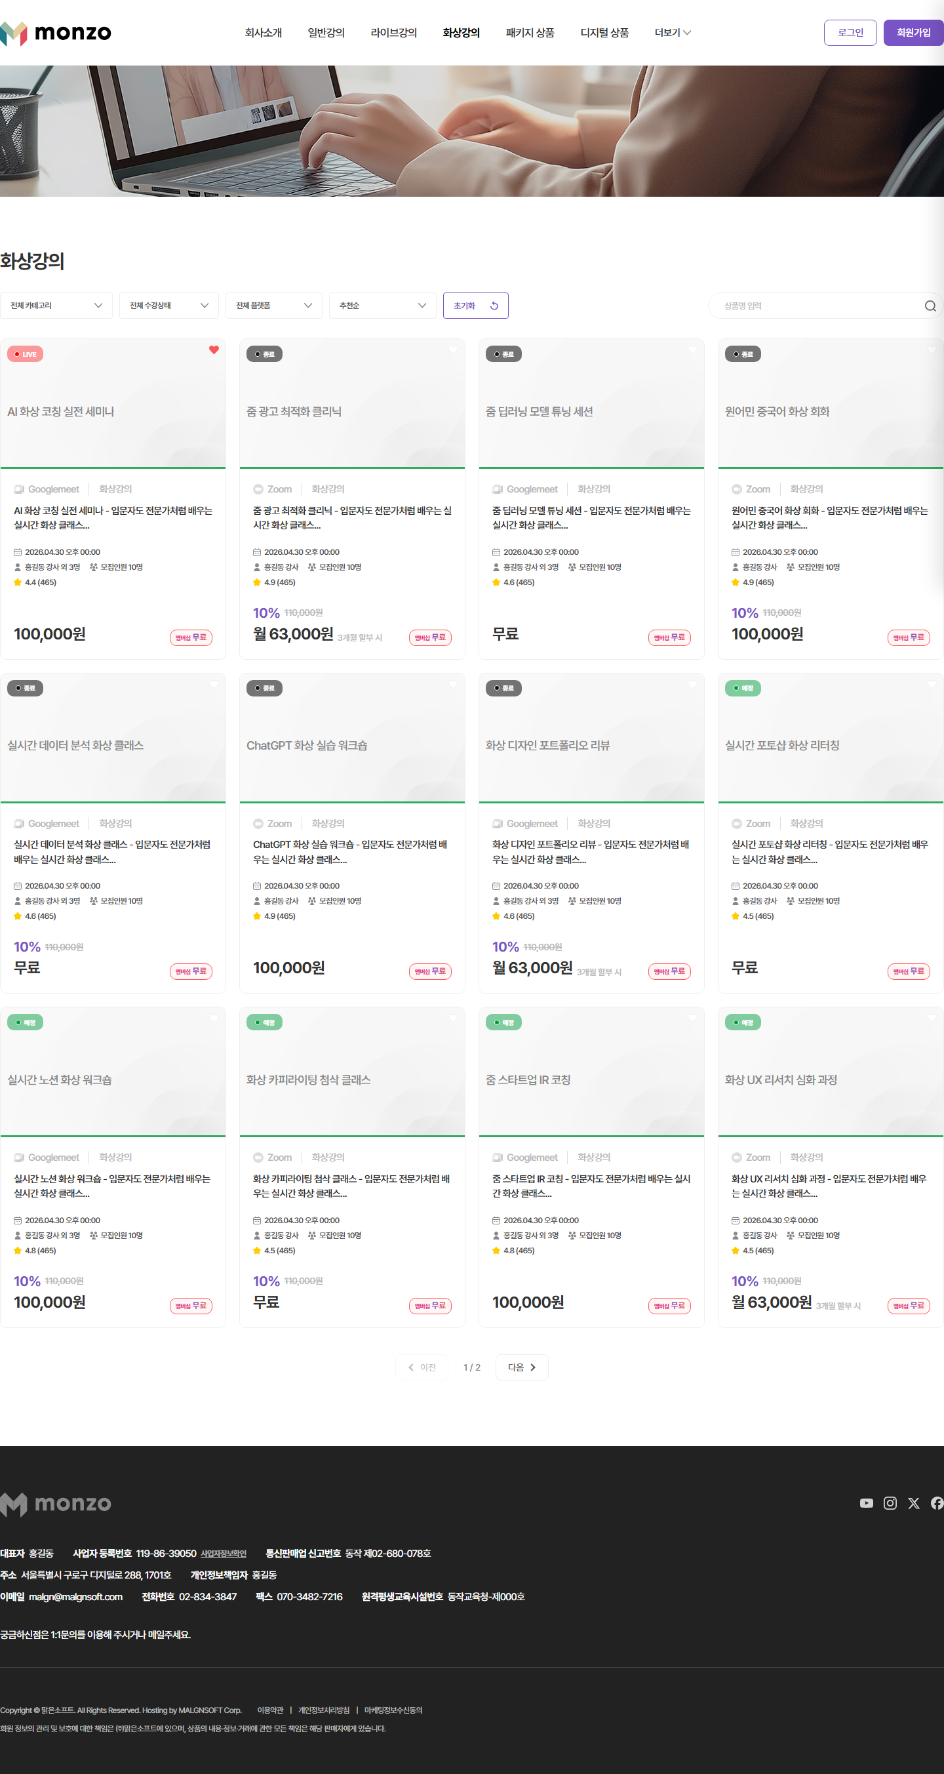Toggle heart on 실시간 포토샵 화상 리터칭 card
The height and width of the screenshot is (1774, 944).
pos(932,684)
